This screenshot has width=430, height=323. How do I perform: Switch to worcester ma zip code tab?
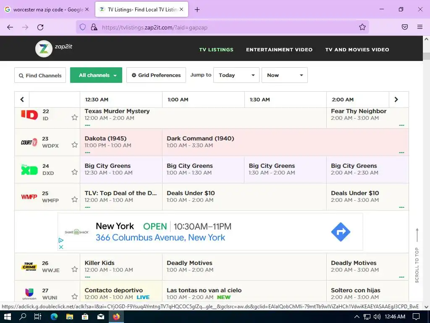click(47, 9)
